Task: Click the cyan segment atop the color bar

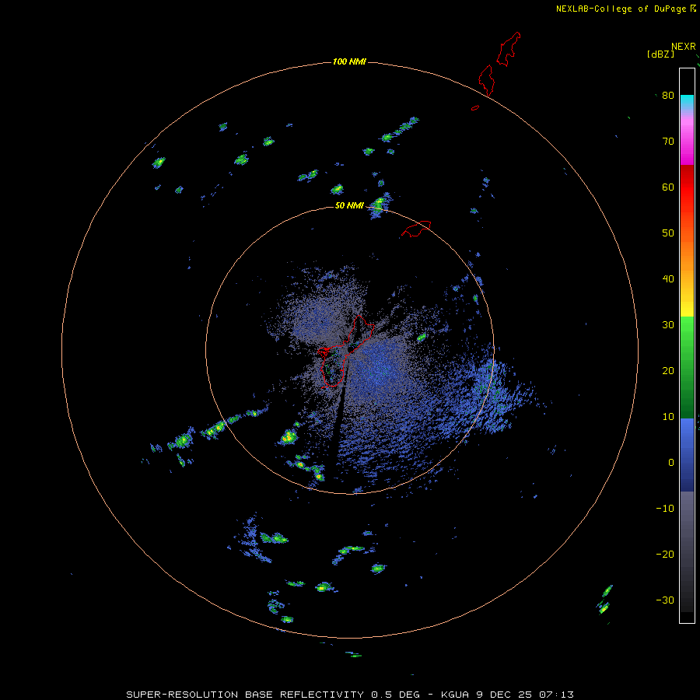Action: (x=687, y=100)
